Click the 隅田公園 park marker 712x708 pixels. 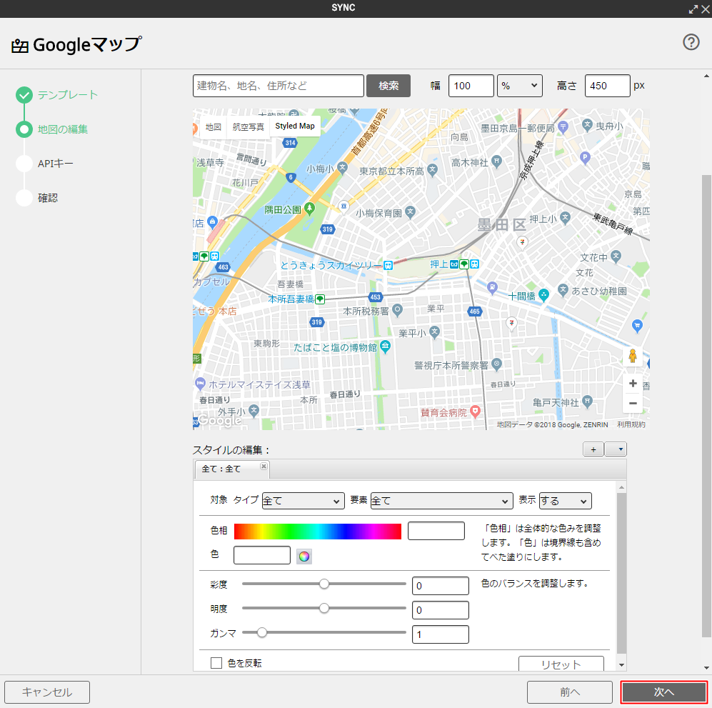(x=309, y=209)
